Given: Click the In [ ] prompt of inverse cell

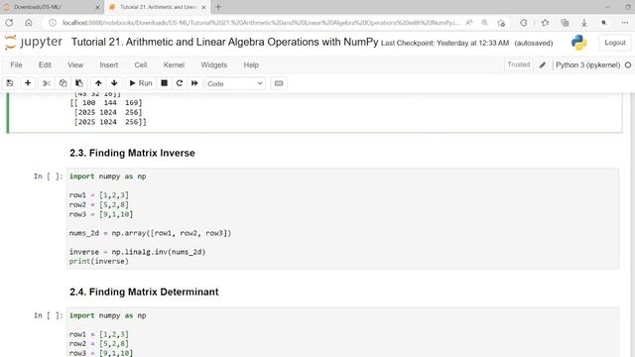Looking at the screenshot, I should (x=49, y=177).
